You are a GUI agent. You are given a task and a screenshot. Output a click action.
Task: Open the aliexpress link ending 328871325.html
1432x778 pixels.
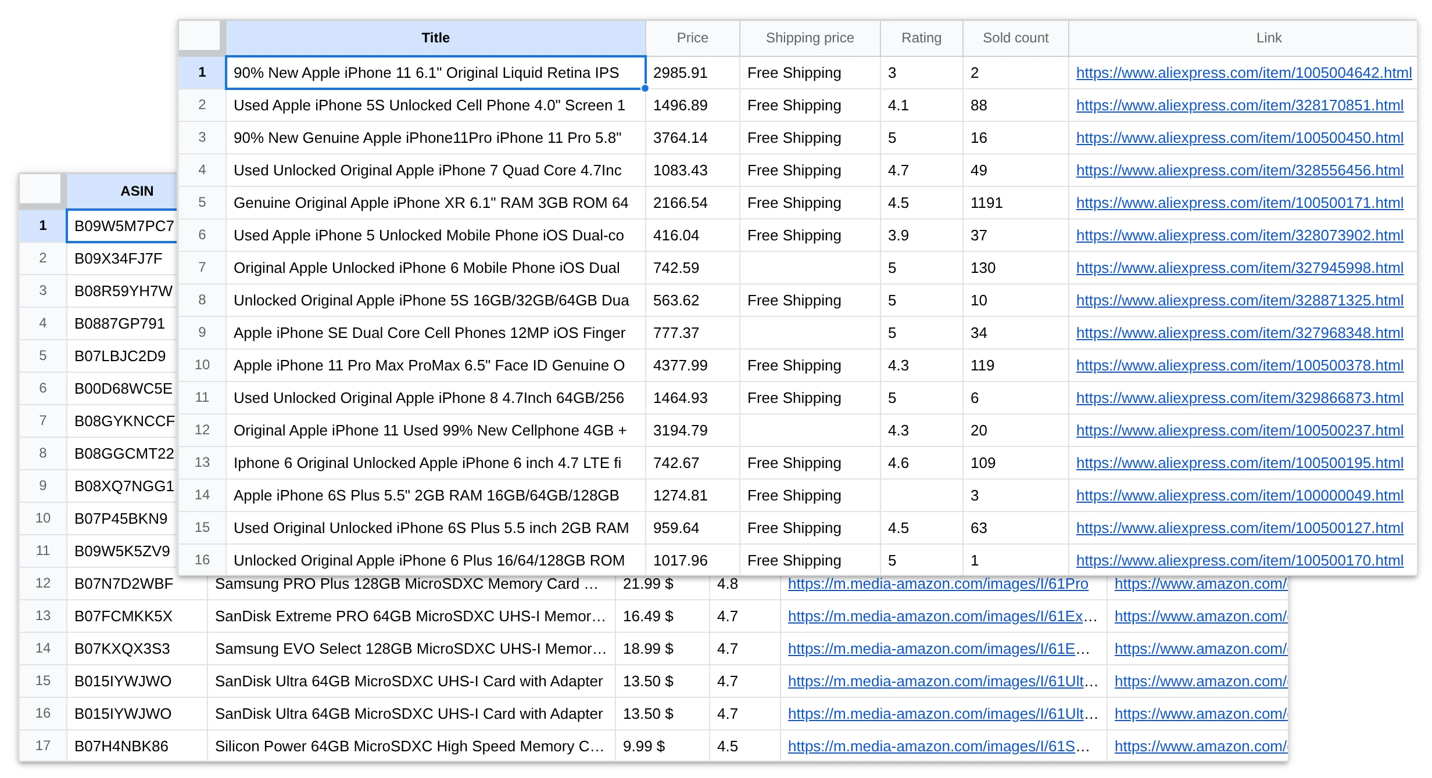tap(1240, 300)
